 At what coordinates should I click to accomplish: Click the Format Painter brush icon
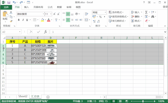tap(11, 21)
